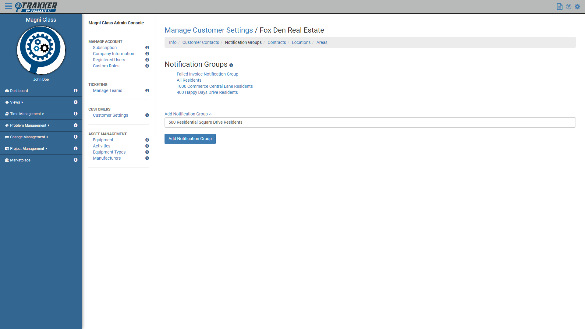This screenshot has width=585, height=329.
Task: Click info icon next to Subscription
Action: 147,48
